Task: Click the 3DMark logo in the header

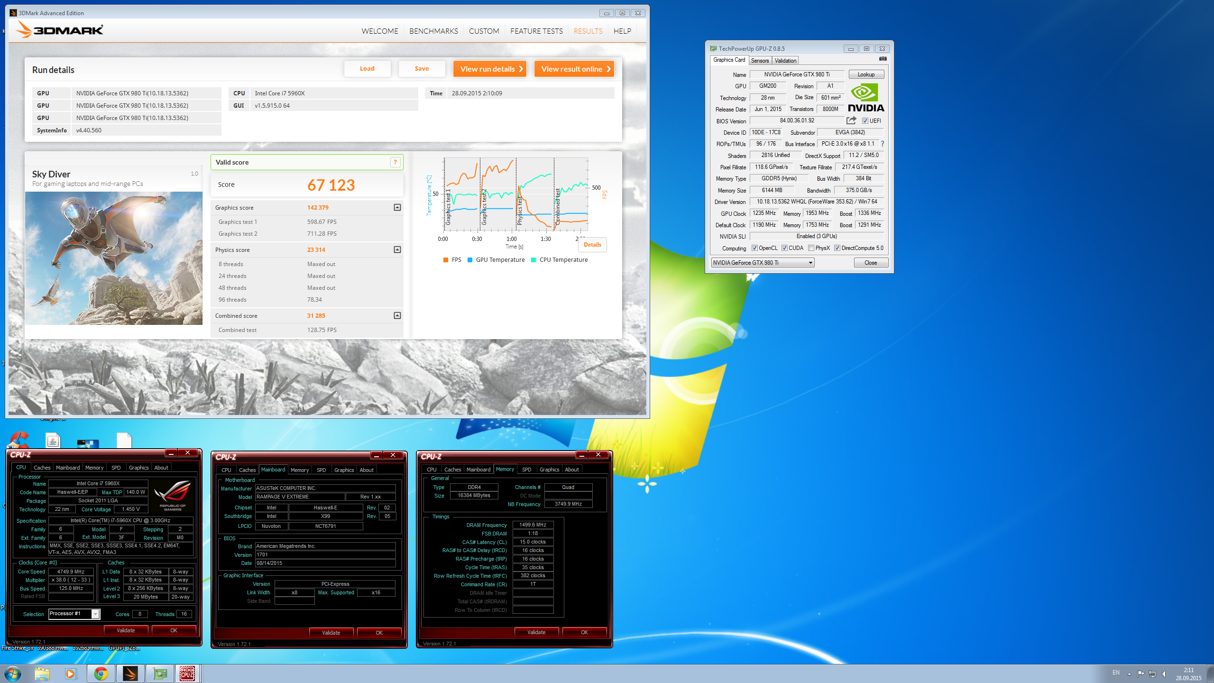Action: [59, 30]
